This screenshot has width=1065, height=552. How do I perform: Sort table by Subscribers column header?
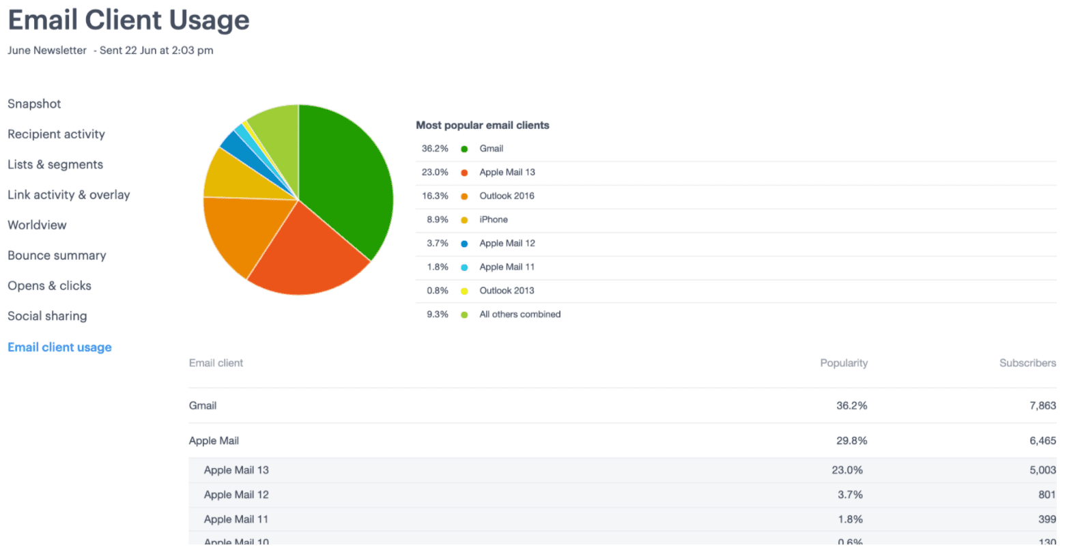click(x=1027, y=363)
